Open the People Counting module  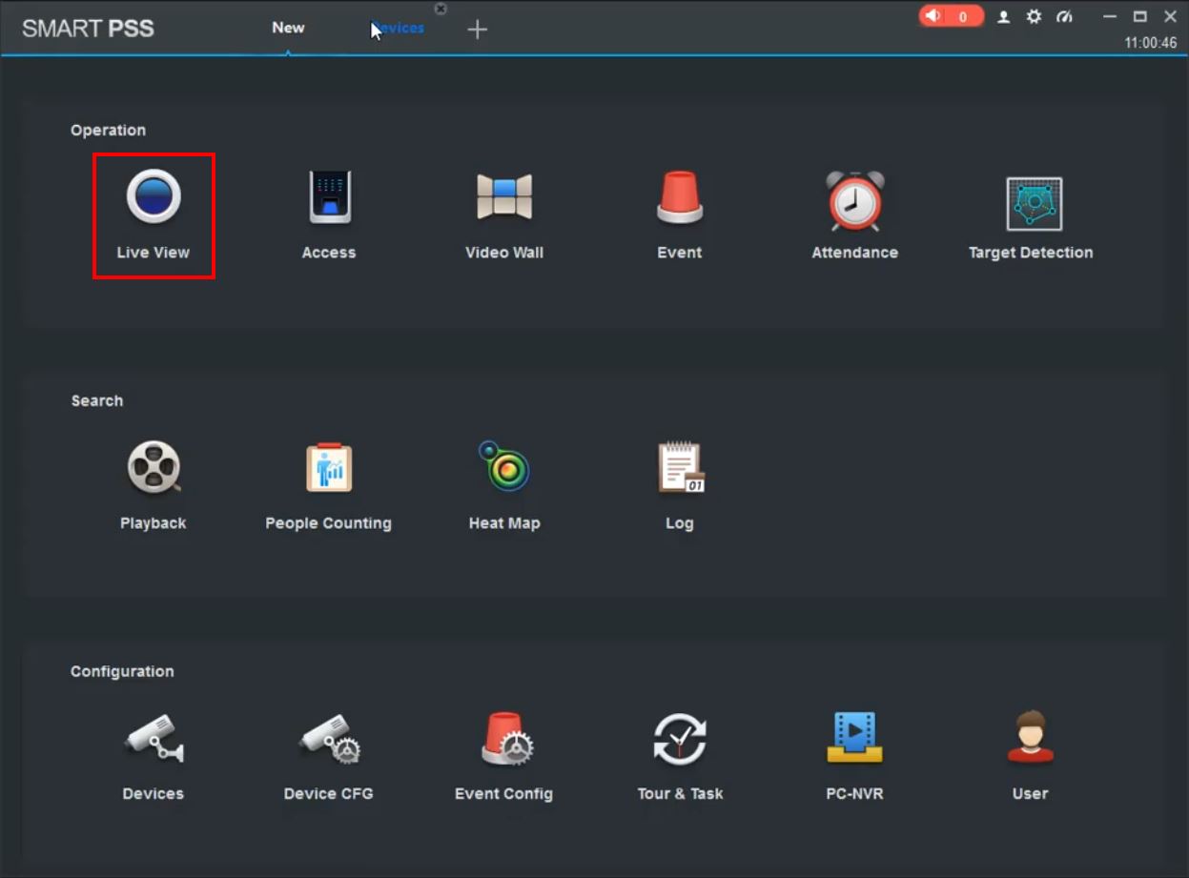tap(329, 468)
